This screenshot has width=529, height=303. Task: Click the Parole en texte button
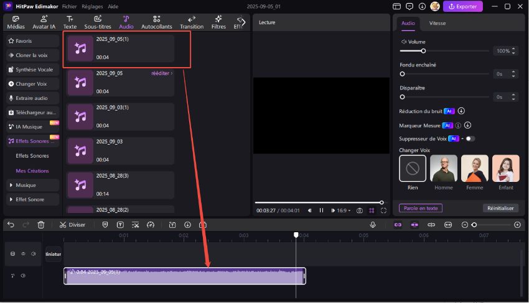(421, 208)
